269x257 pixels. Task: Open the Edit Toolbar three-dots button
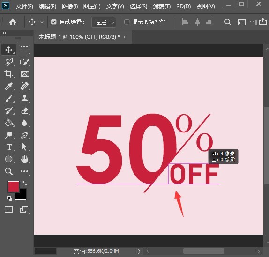click(x=24, y=171)
